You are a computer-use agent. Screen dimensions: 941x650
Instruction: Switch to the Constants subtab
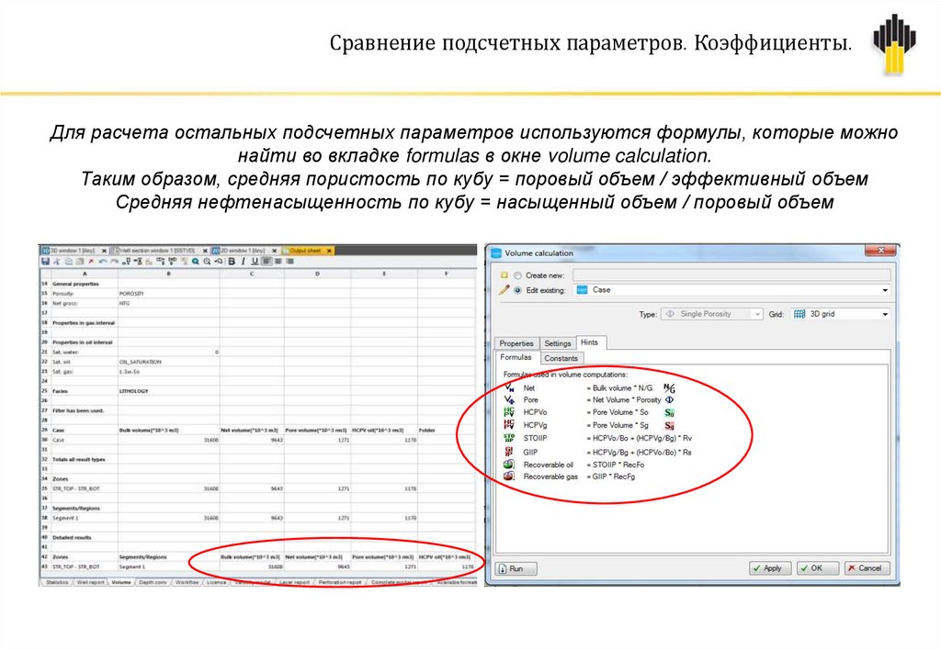coord(561,359)
